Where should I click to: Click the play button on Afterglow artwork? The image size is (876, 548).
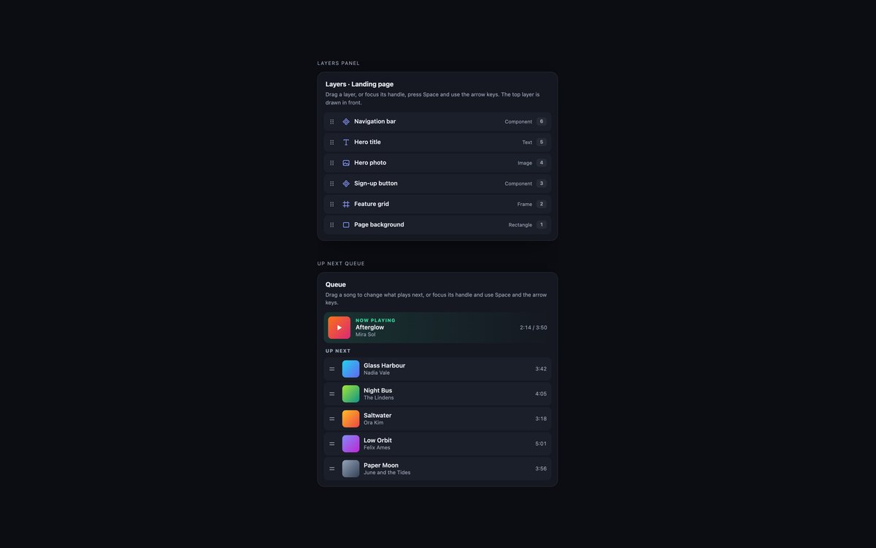coord(339,327)
